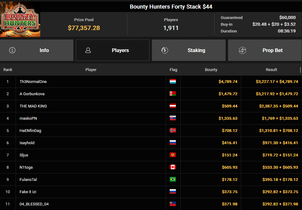Click 04_BLESSED_04's country flag icon

point(173,204)
